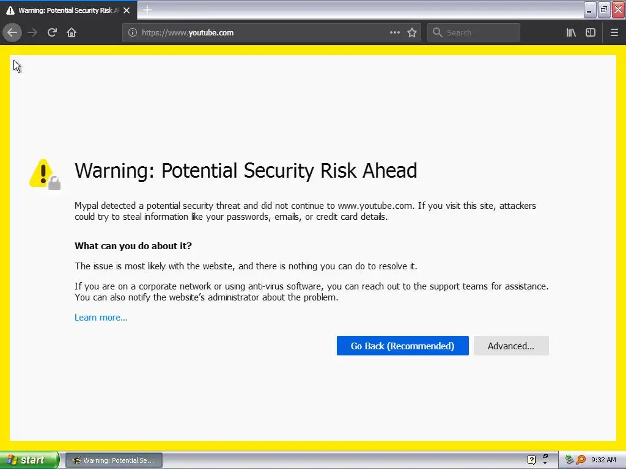Close the Warning: Potential Security Risk tab
This screenshot has height=469, width=626.
[127, 10]
